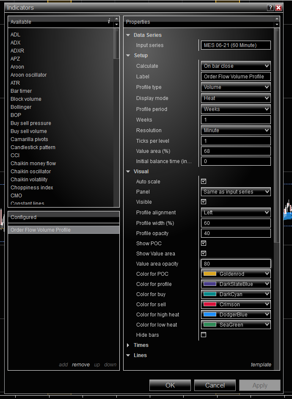
Task: Select ADL in the Available list
Action: pos(15,35)
